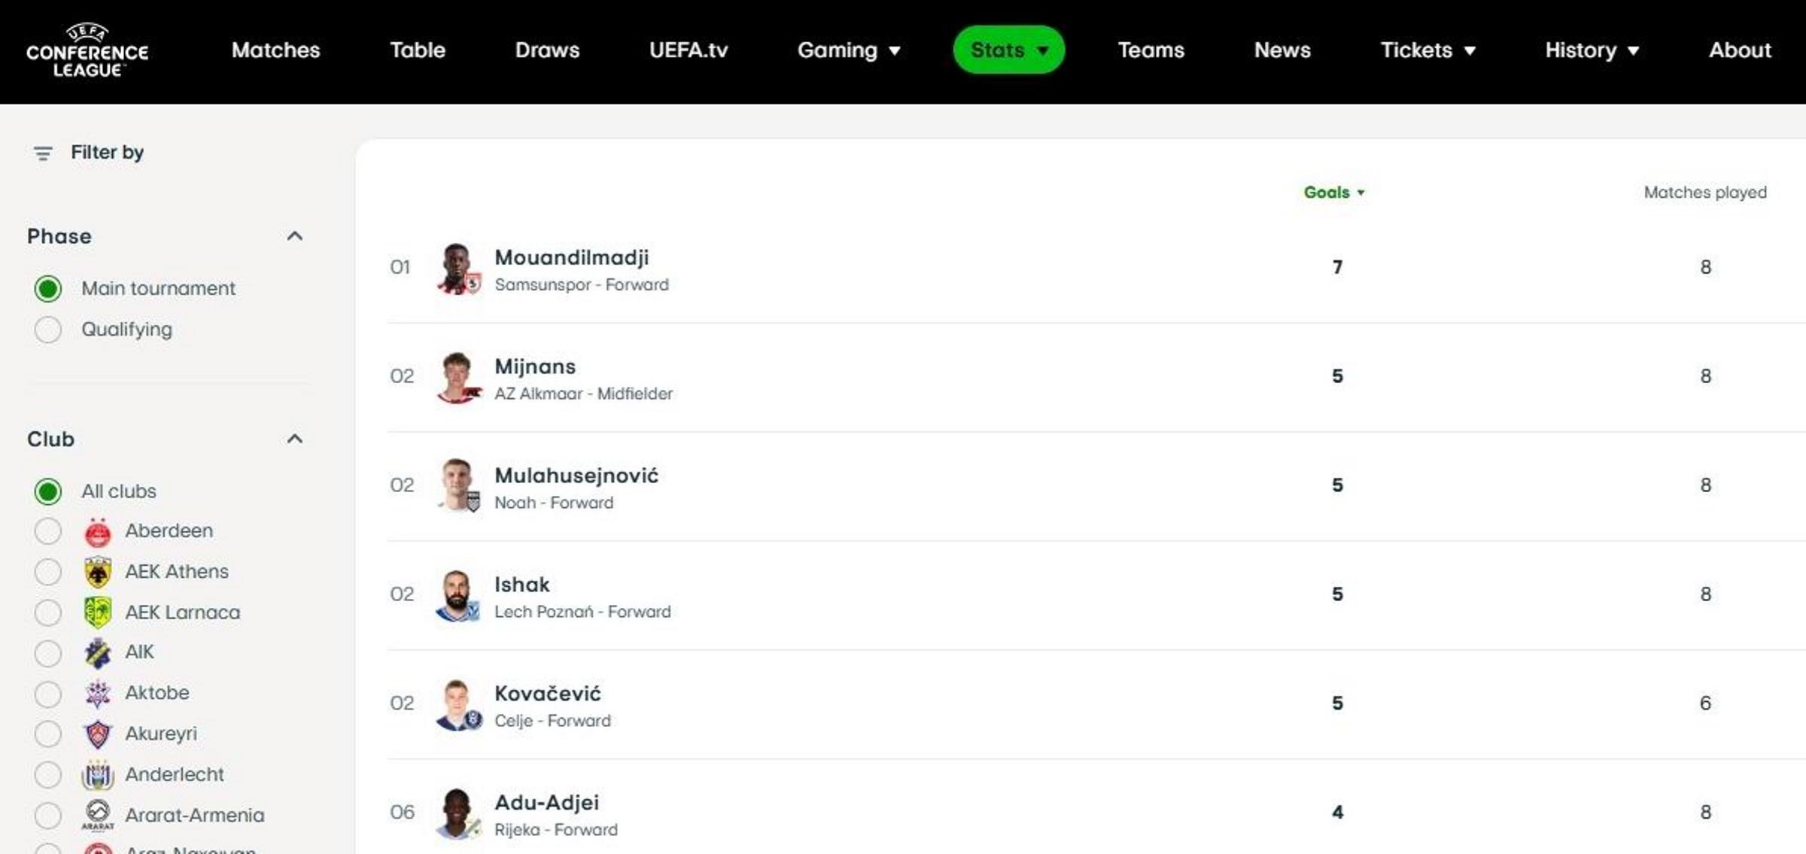The image size is (1806, 854).
Task: Select the Aktobe club radio button
Action: (48, 694)
